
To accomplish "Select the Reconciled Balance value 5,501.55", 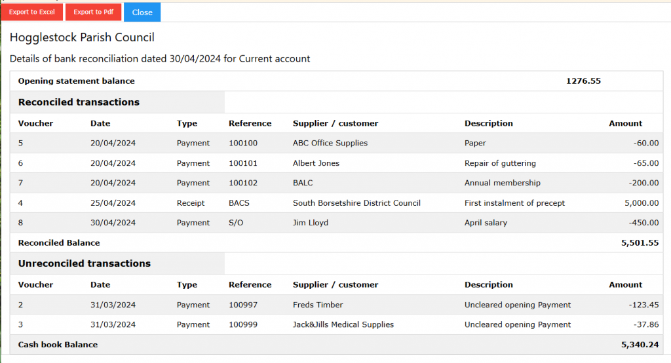I will pos(640,242).
